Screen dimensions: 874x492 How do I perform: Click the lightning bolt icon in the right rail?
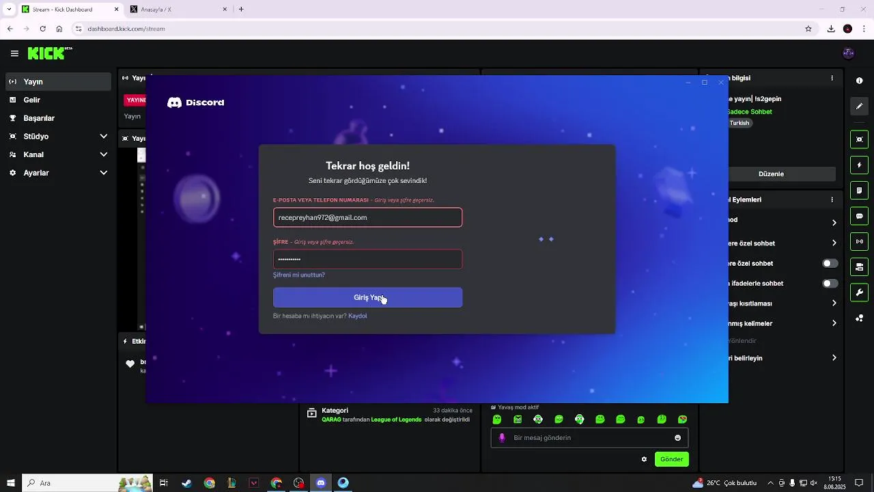pos(859,165)
